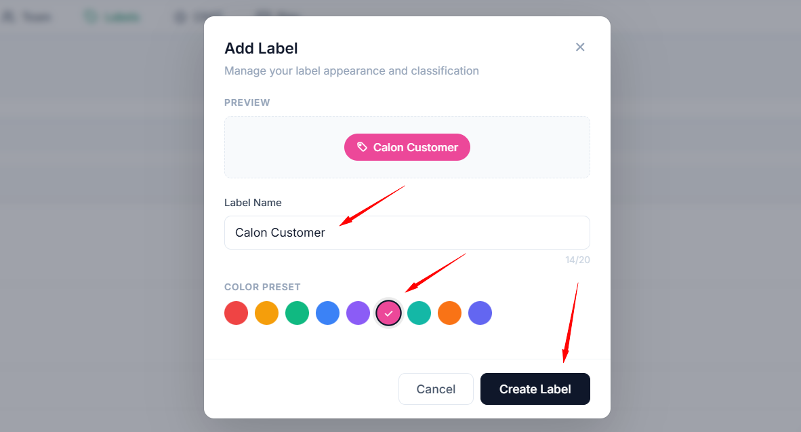Close the Add Label dialog
Image resolution: width=801 pixels, height=432 pixels.
coord(580,47)
